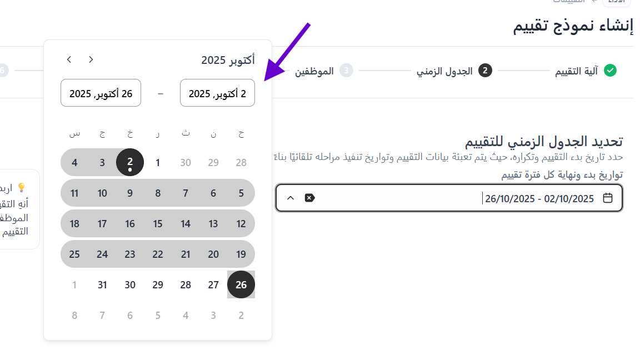Viewport: 640px width, 350px height.
Task: Click the date range text "26/10/2025 - 02/10/2025"
Action: [539, 198]
